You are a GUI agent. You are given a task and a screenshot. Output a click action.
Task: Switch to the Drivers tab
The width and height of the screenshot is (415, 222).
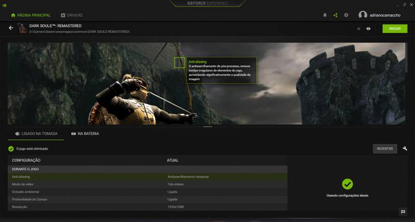(x=72, y=16)
